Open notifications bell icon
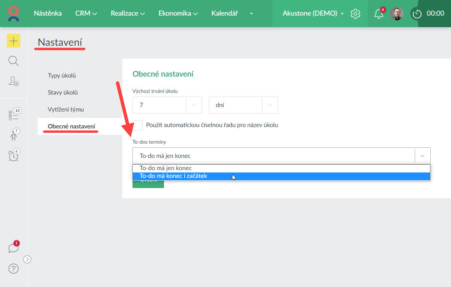451x287 pixels. coord(378,14)
